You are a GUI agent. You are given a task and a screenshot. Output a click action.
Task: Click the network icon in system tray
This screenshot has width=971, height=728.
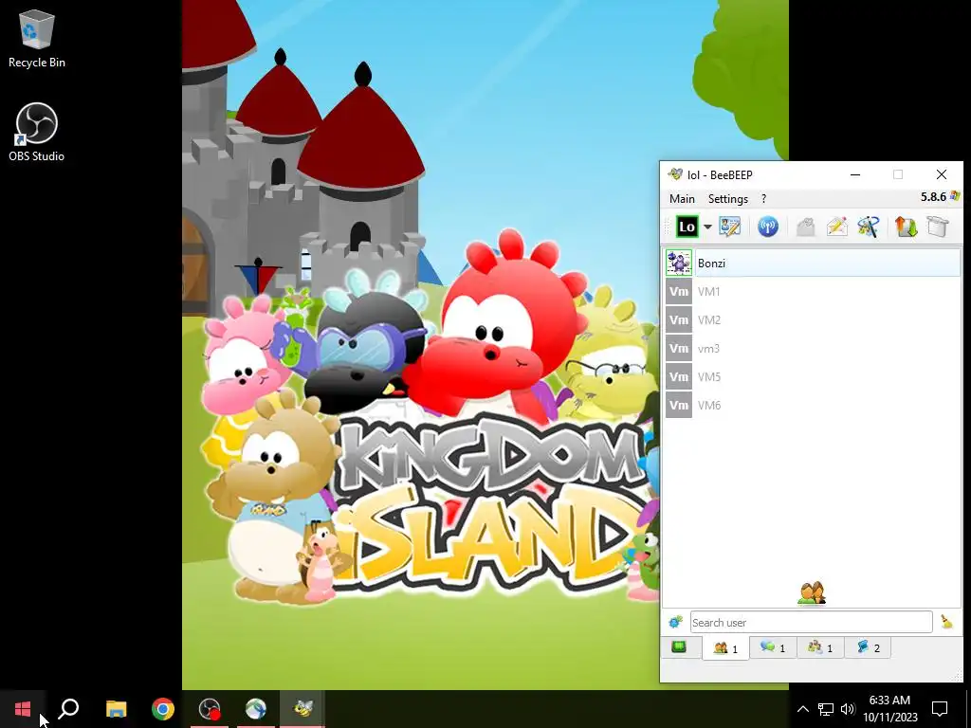pyautogui.click(x=826, y=709)
